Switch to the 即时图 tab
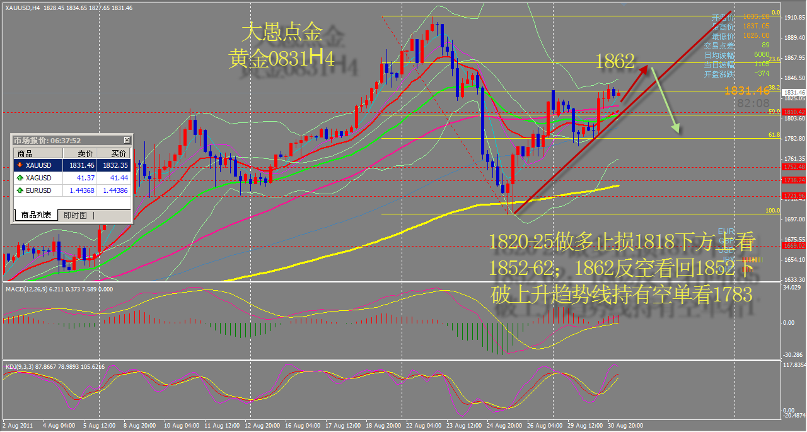 [x=75, y=215]
